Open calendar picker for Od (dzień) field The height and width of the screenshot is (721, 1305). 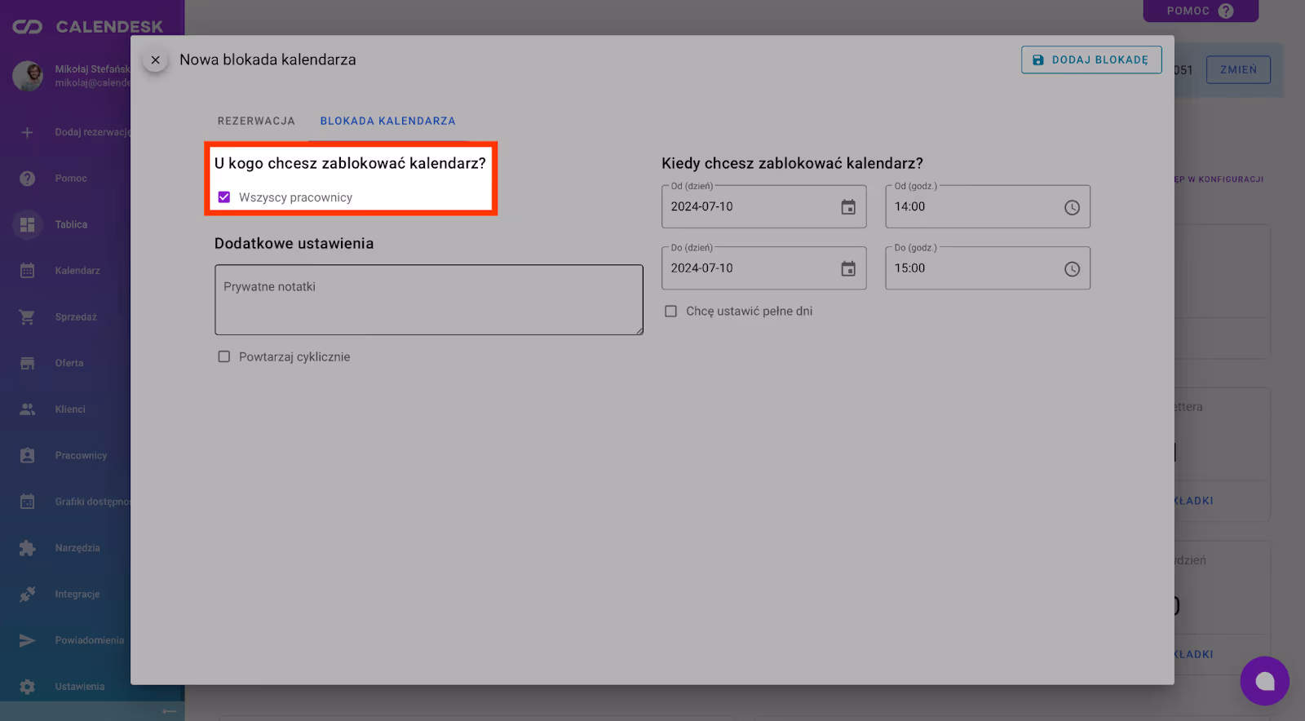(848, 207)
